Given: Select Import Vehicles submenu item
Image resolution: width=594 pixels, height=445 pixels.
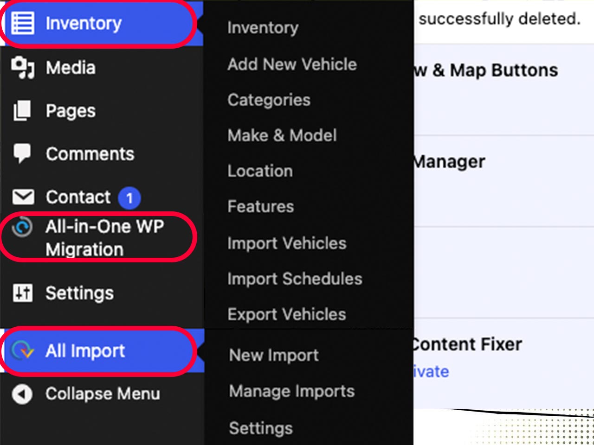Looking at the screenshot, I should (x=287, y=243).
